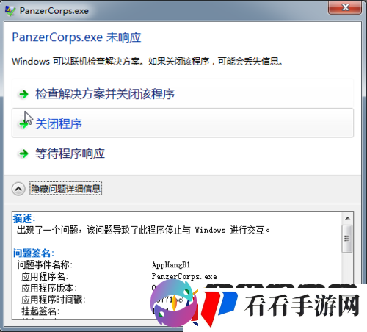This screenshot has width=367, height=332.
Task: Click PanzerCorps.exe 未响应 heading
Action: pos(76,37)
